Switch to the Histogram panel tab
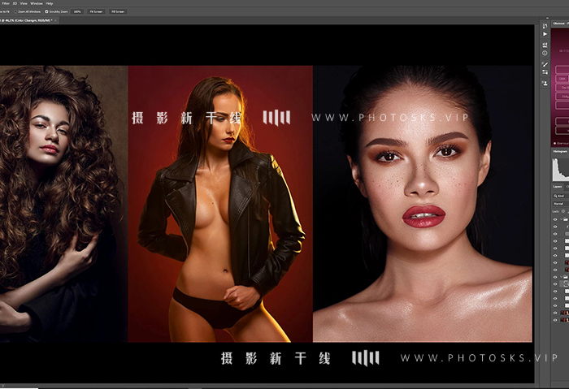The height and width of the screenshot is (389, 569). pyautogui.click(x=560, y=152)
